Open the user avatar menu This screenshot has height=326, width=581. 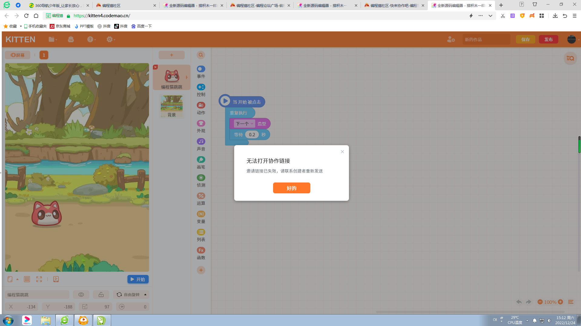pyautogui.click(x=572, y=39)
